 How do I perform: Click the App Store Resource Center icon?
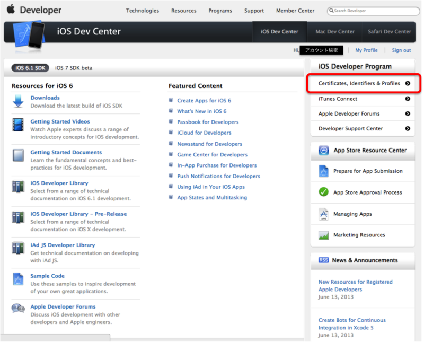click(324, 150)
